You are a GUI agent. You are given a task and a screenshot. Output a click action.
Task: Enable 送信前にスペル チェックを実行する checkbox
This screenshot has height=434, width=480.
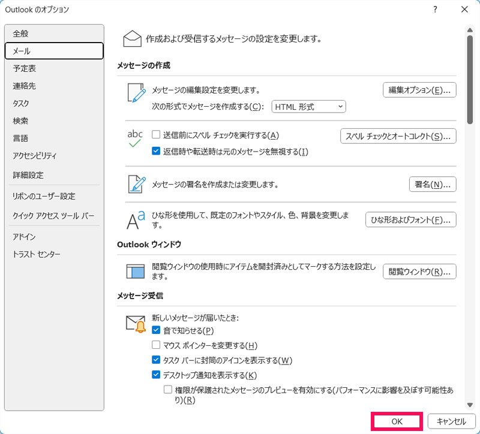[156, 134]
